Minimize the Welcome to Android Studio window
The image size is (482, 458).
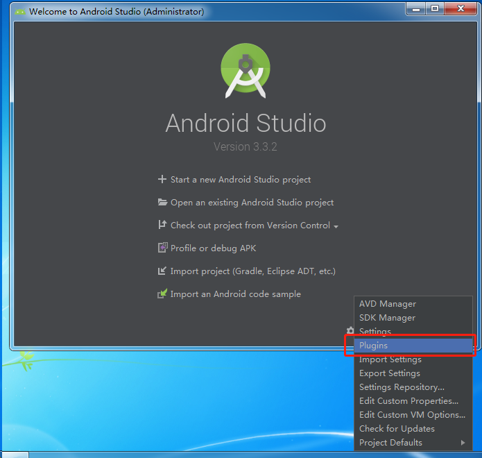coord(416,8)
